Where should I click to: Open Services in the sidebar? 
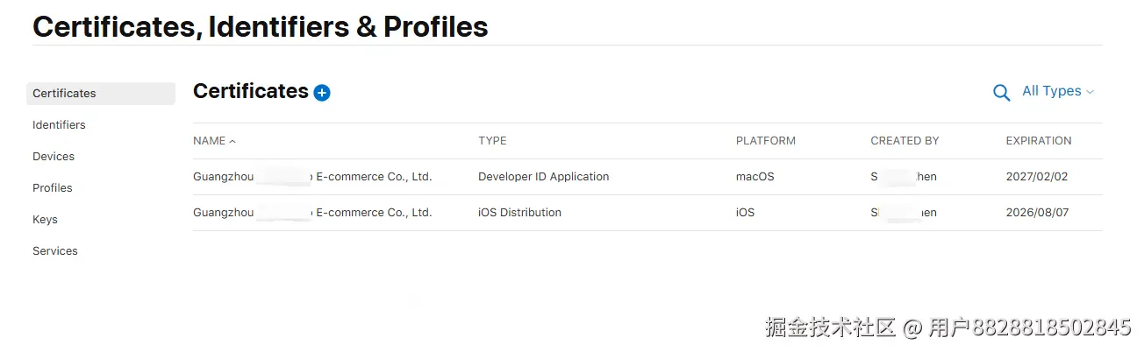[55, 251]
